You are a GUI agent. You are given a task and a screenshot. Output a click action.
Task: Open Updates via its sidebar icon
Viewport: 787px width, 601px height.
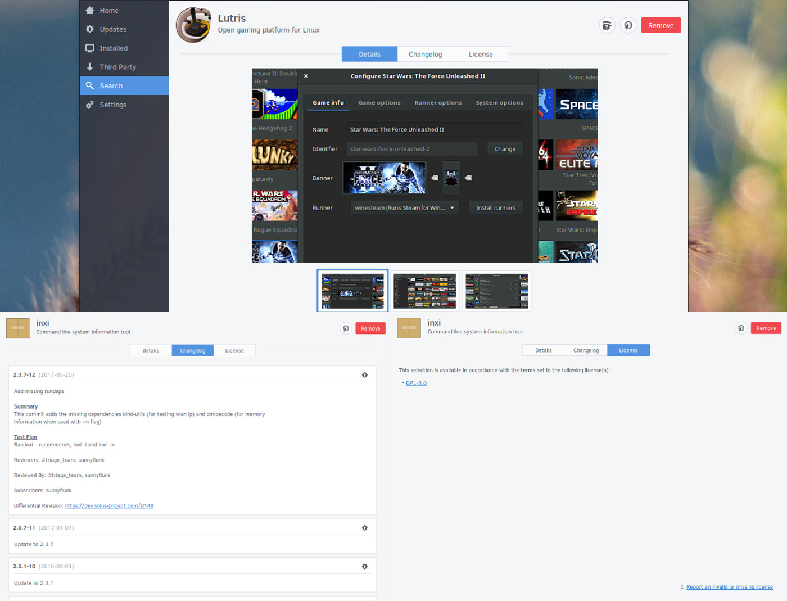coord(90,29)
